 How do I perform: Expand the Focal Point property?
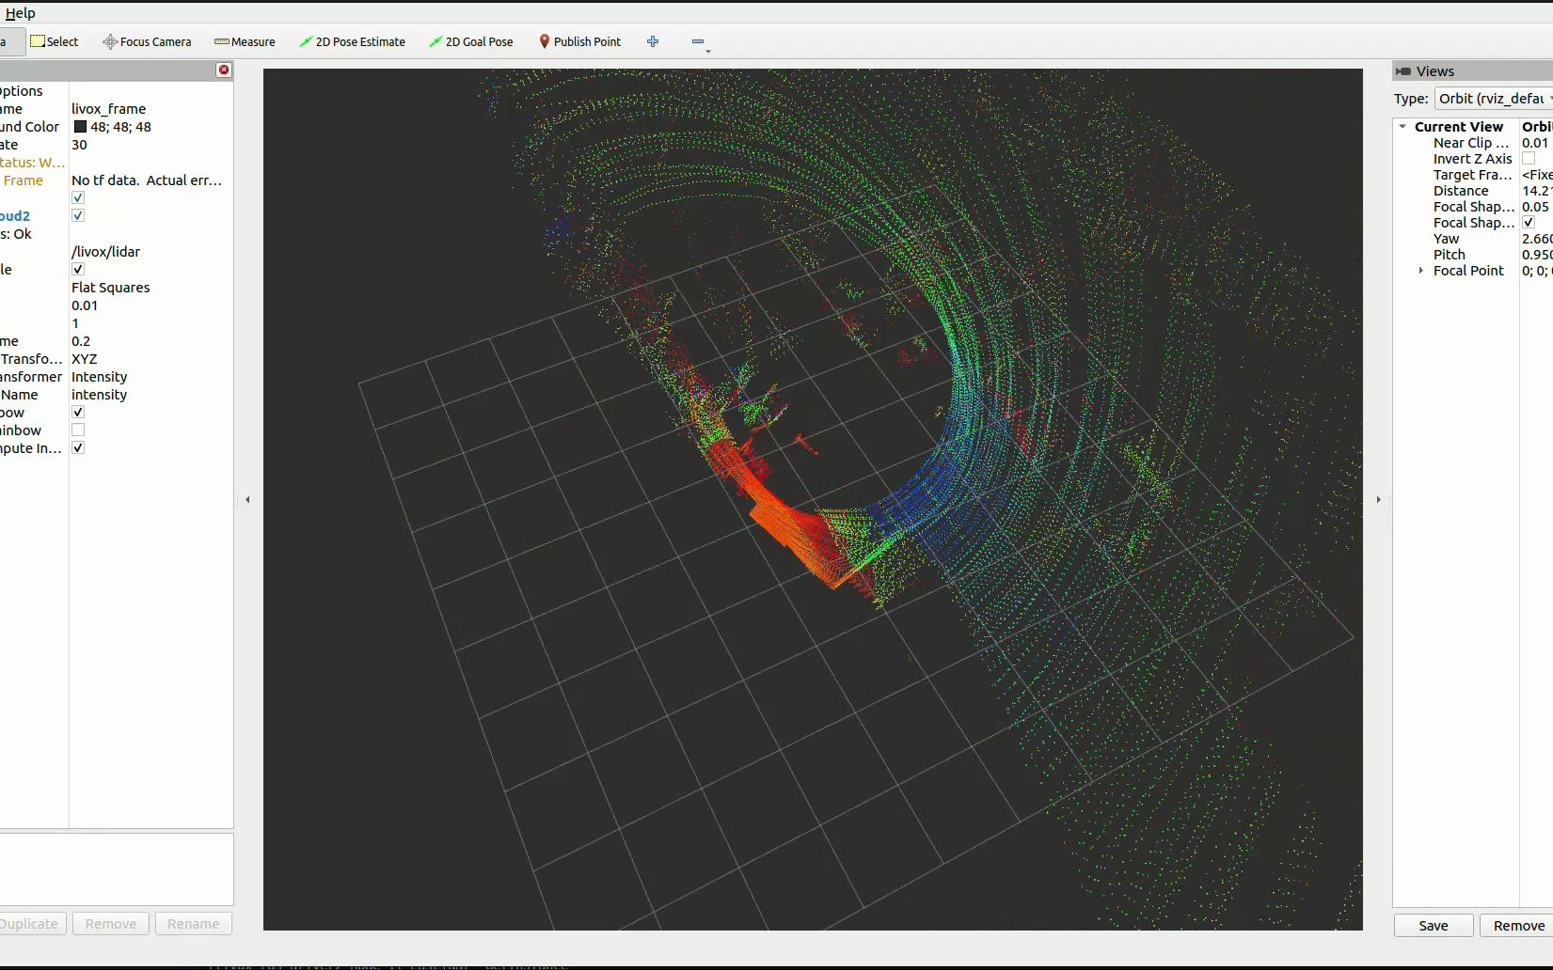pyautogui.click(x=1420, y=271)
